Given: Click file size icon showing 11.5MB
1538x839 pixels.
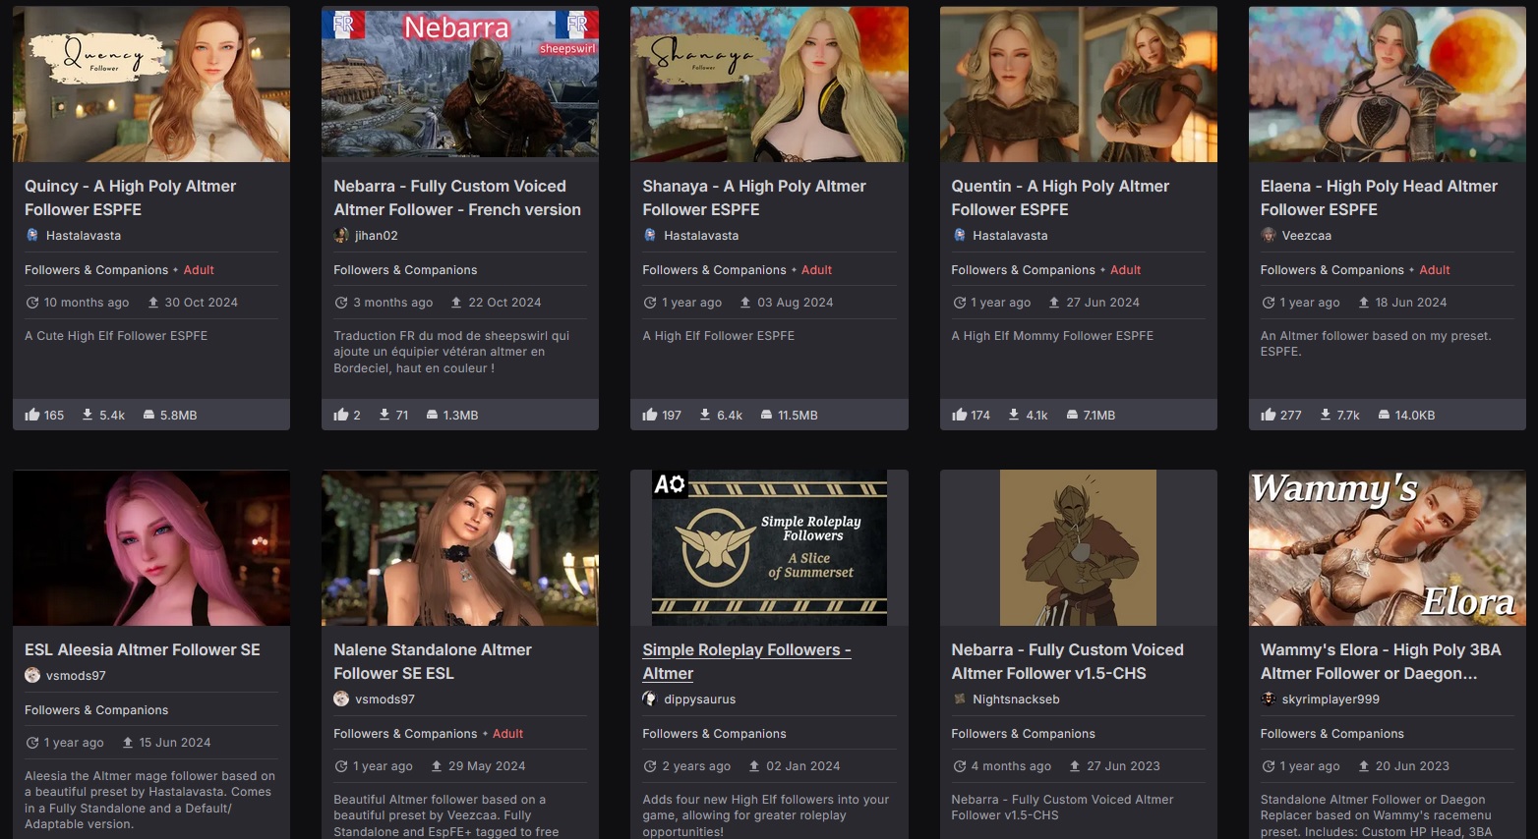Looking at the screenshot, I should (x=766, y=415).
